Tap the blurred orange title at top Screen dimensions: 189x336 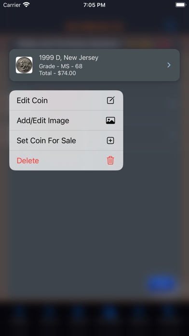pyautogui.click(x=94, y=26)
